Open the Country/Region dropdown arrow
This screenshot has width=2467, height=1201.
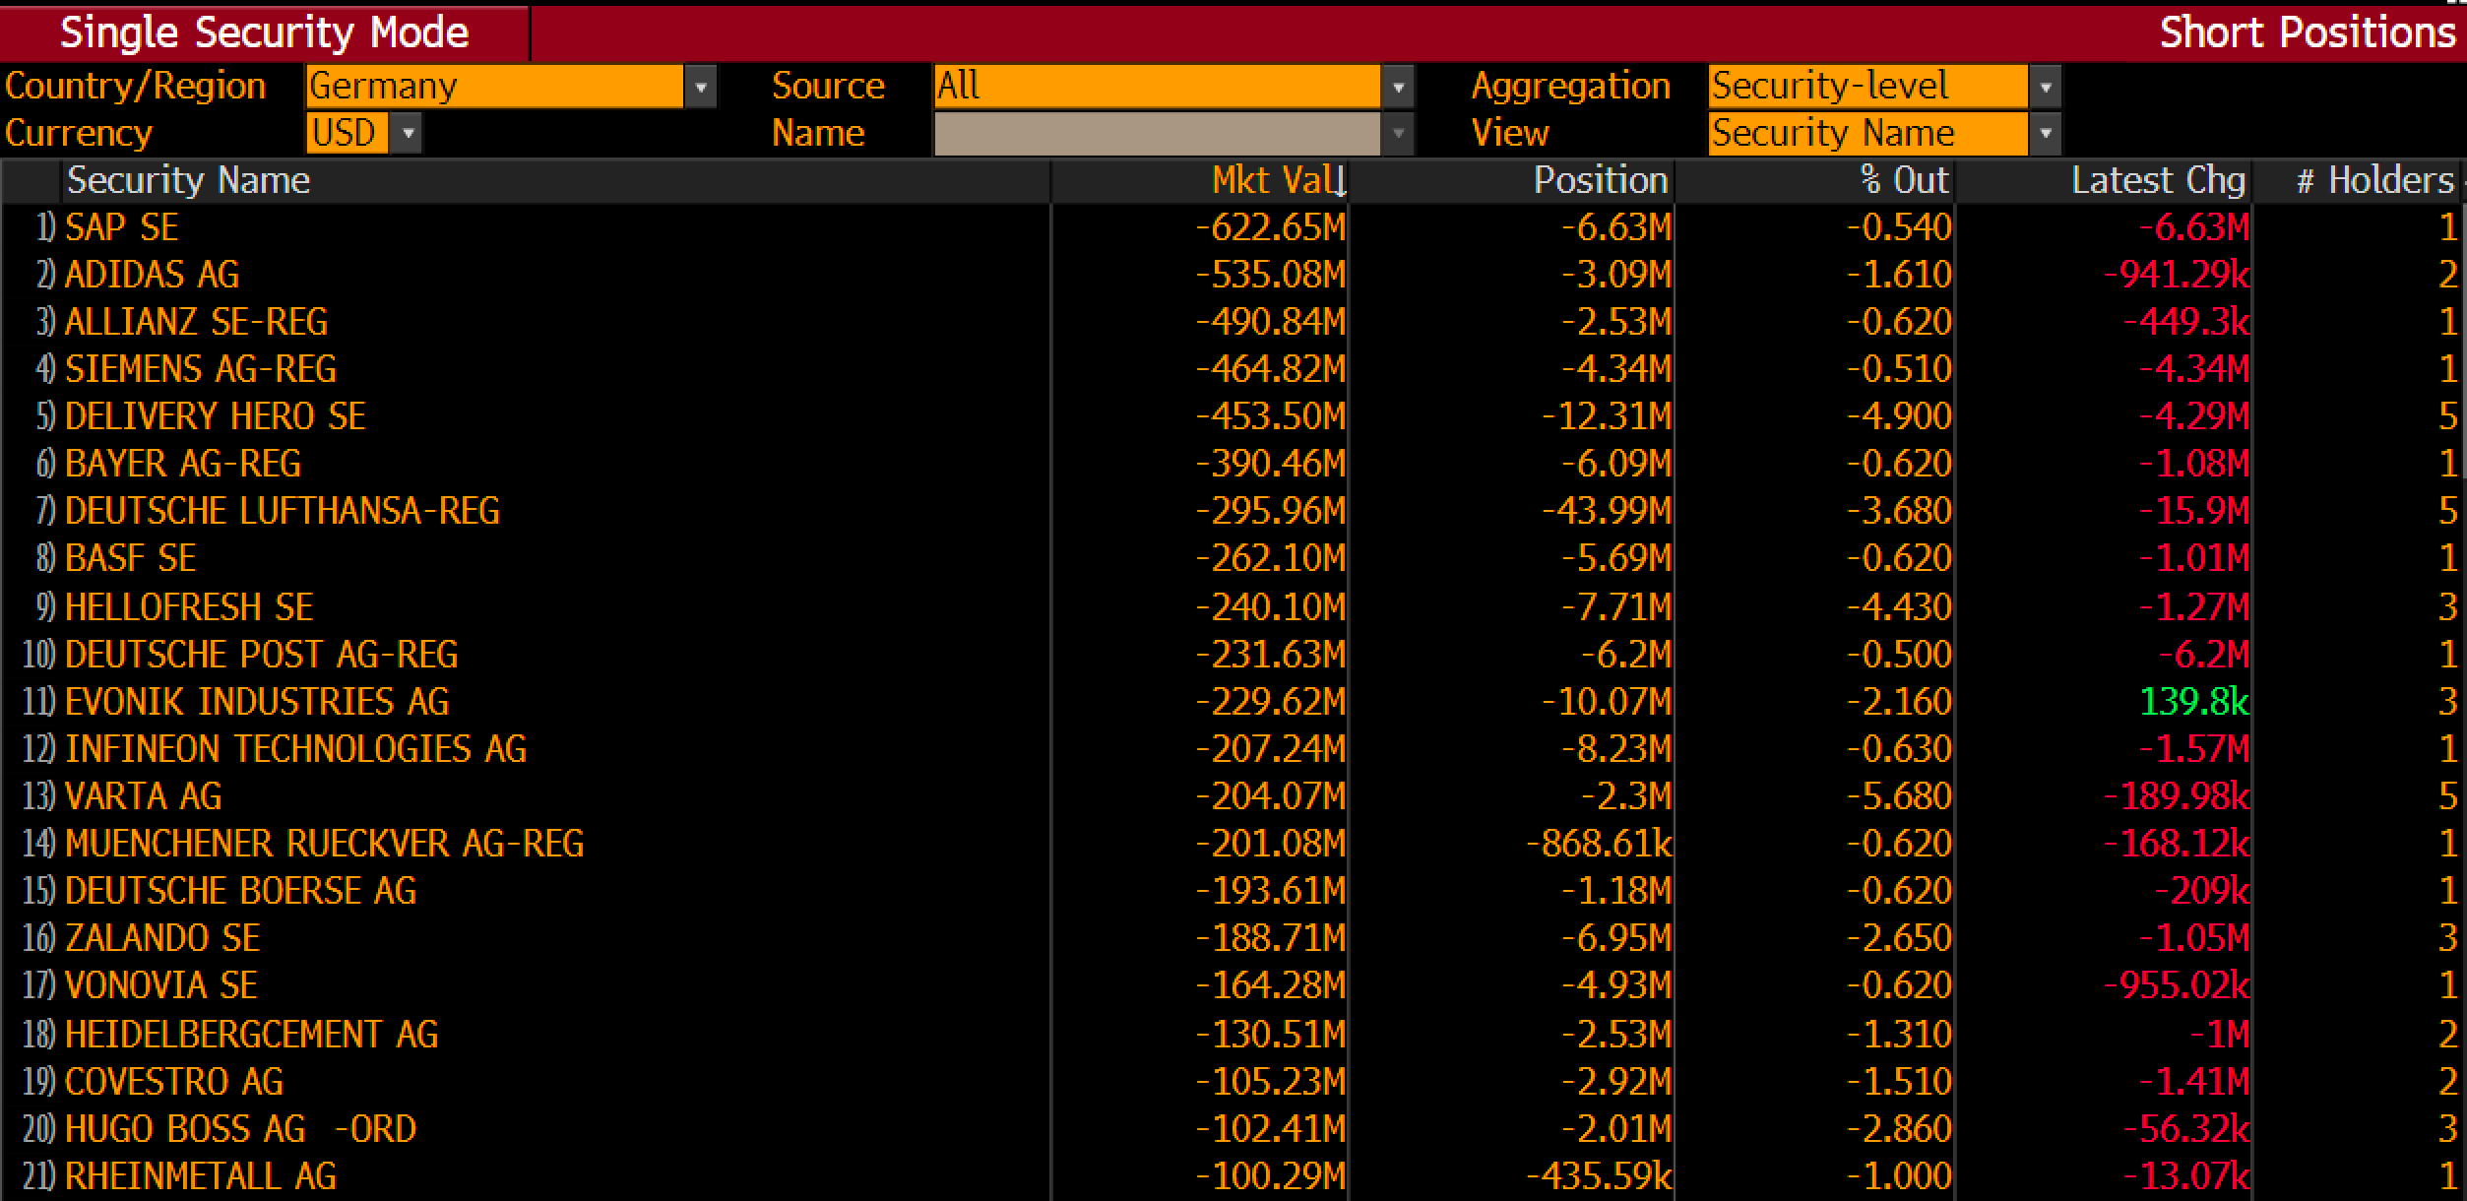[700, 87]
